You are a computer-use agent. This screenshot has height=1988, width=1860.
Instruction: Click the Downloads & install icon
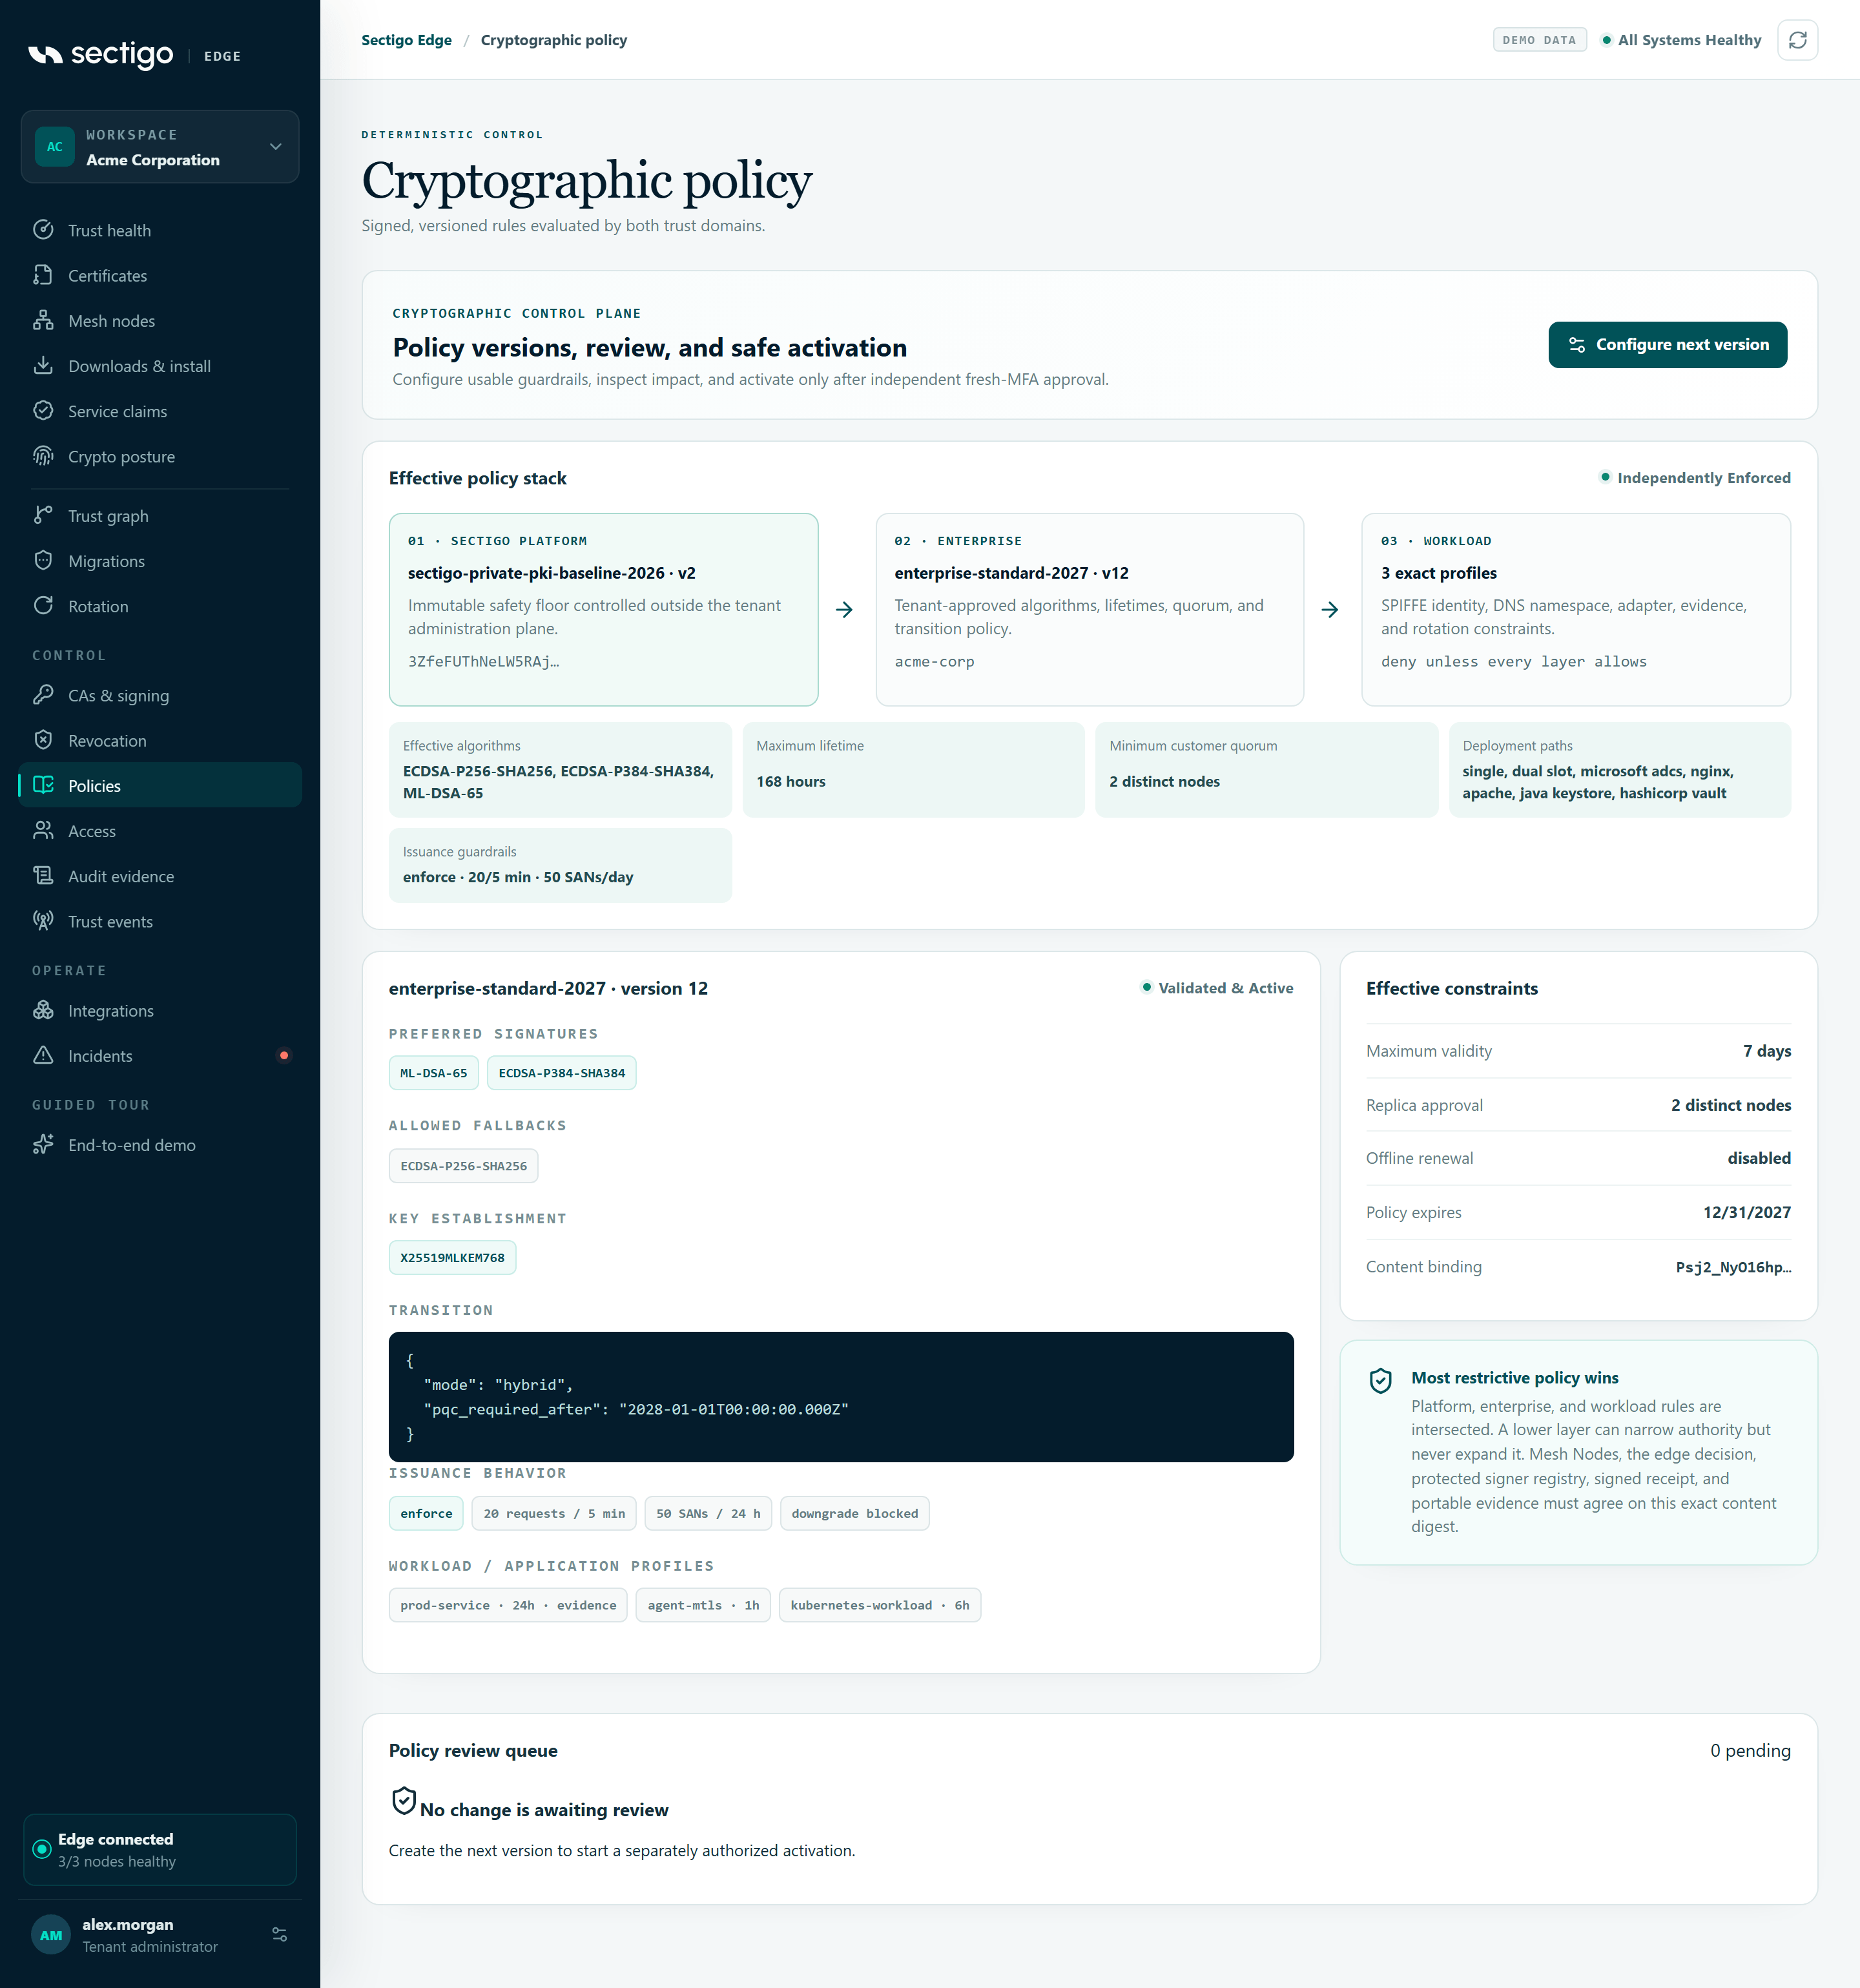43,365
